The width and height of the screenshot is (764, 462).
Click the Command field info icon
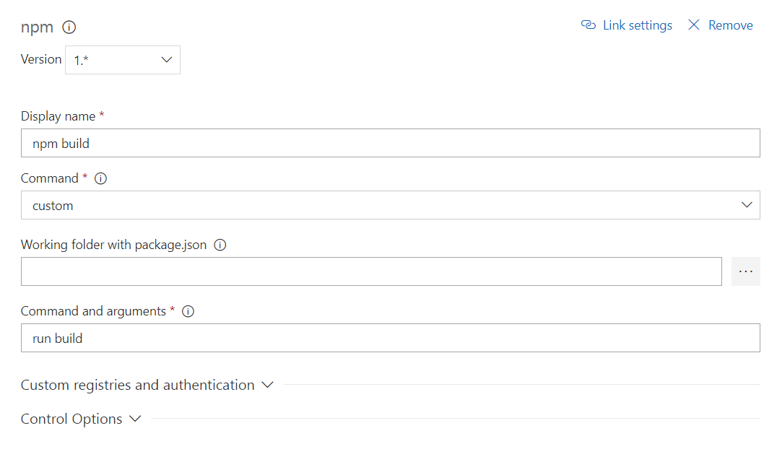coord(101,178)
